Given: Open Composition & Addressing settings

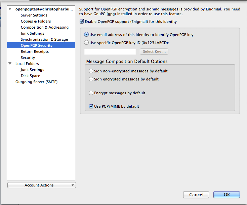Looking at the screenshot, I should (45, 27).
